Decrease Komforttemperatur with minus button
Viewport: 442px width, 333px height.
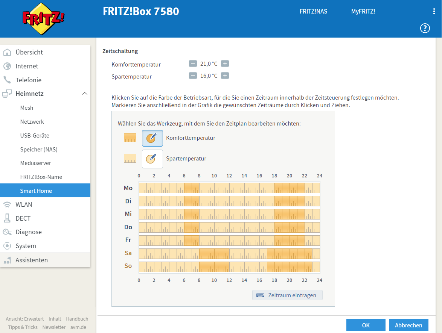click(193, 64)
